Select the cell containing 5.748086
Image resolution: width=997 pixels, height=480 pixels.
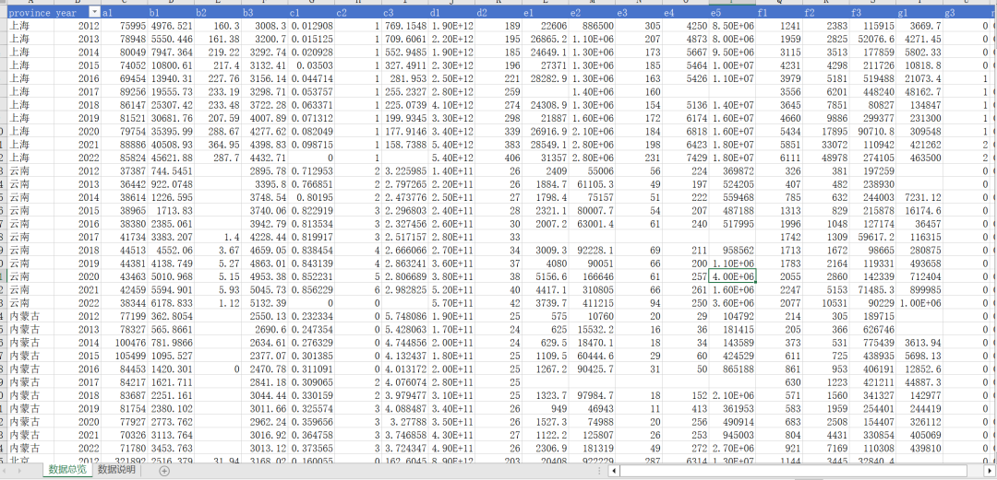point(405,314)
